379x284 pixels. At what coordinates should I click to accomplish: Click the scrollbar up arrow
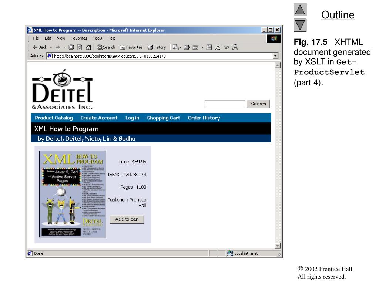pos(278,65)
